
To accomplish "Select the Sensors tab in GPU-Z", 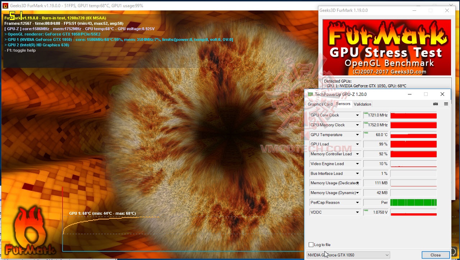I will point(343,104).
